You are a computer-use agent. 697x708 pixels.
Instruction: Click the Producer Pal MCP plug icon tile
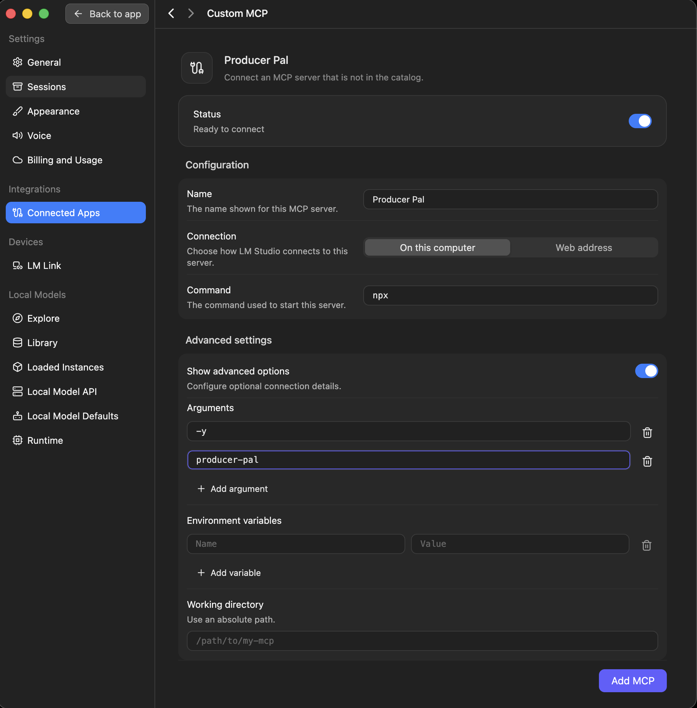click(x=197, y=68)
